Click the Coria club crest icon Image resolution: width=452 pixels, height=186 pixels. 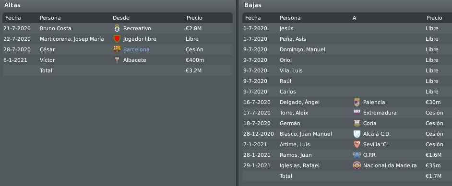click(357, 123)
